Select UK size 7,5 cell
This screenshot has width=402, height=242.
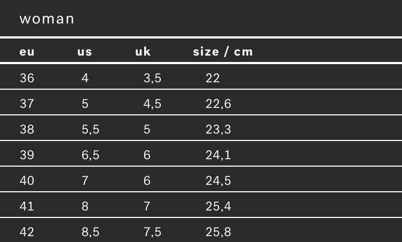(152, 232)
